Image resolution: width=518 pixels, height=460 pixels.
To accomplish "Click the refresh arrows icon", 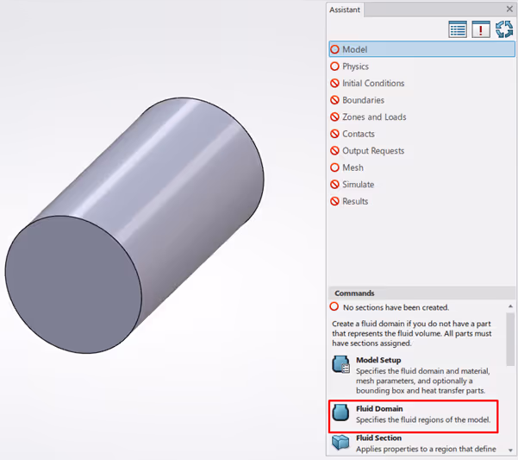I will coord(504,29).
